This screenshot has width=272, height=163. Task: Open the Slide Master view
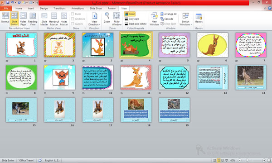pyautogui.click(x=44, y=19)
